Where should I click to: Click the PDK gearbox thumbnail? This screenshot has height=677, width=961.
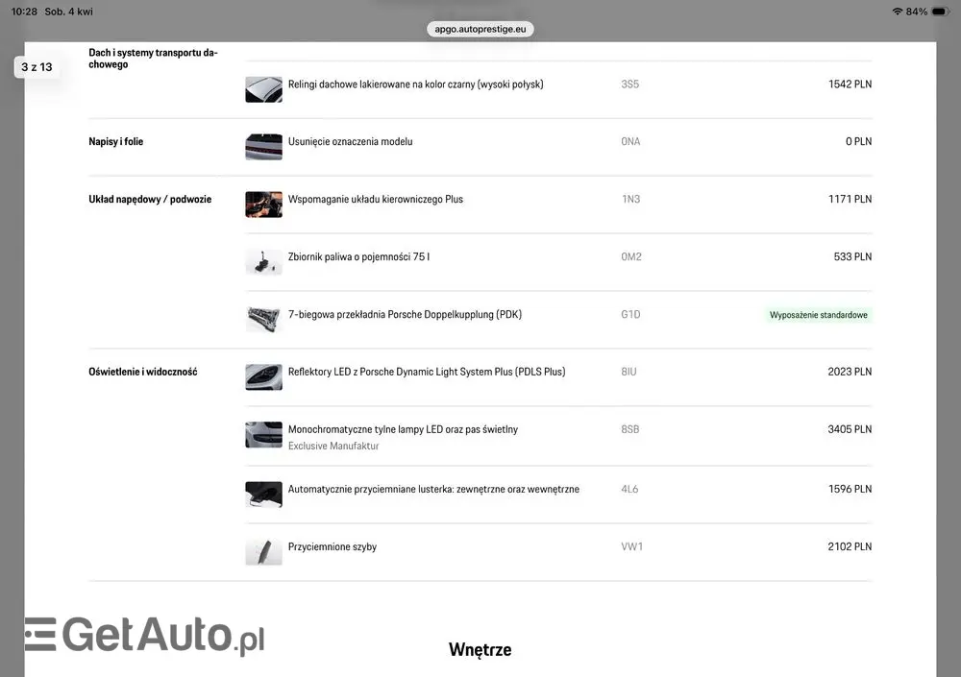263,320
